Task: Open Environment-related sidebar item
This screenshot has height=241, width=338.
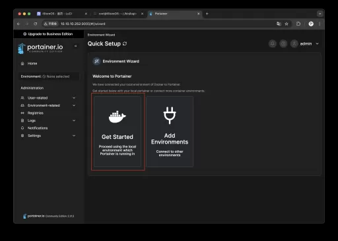Action: pos(44,105)
